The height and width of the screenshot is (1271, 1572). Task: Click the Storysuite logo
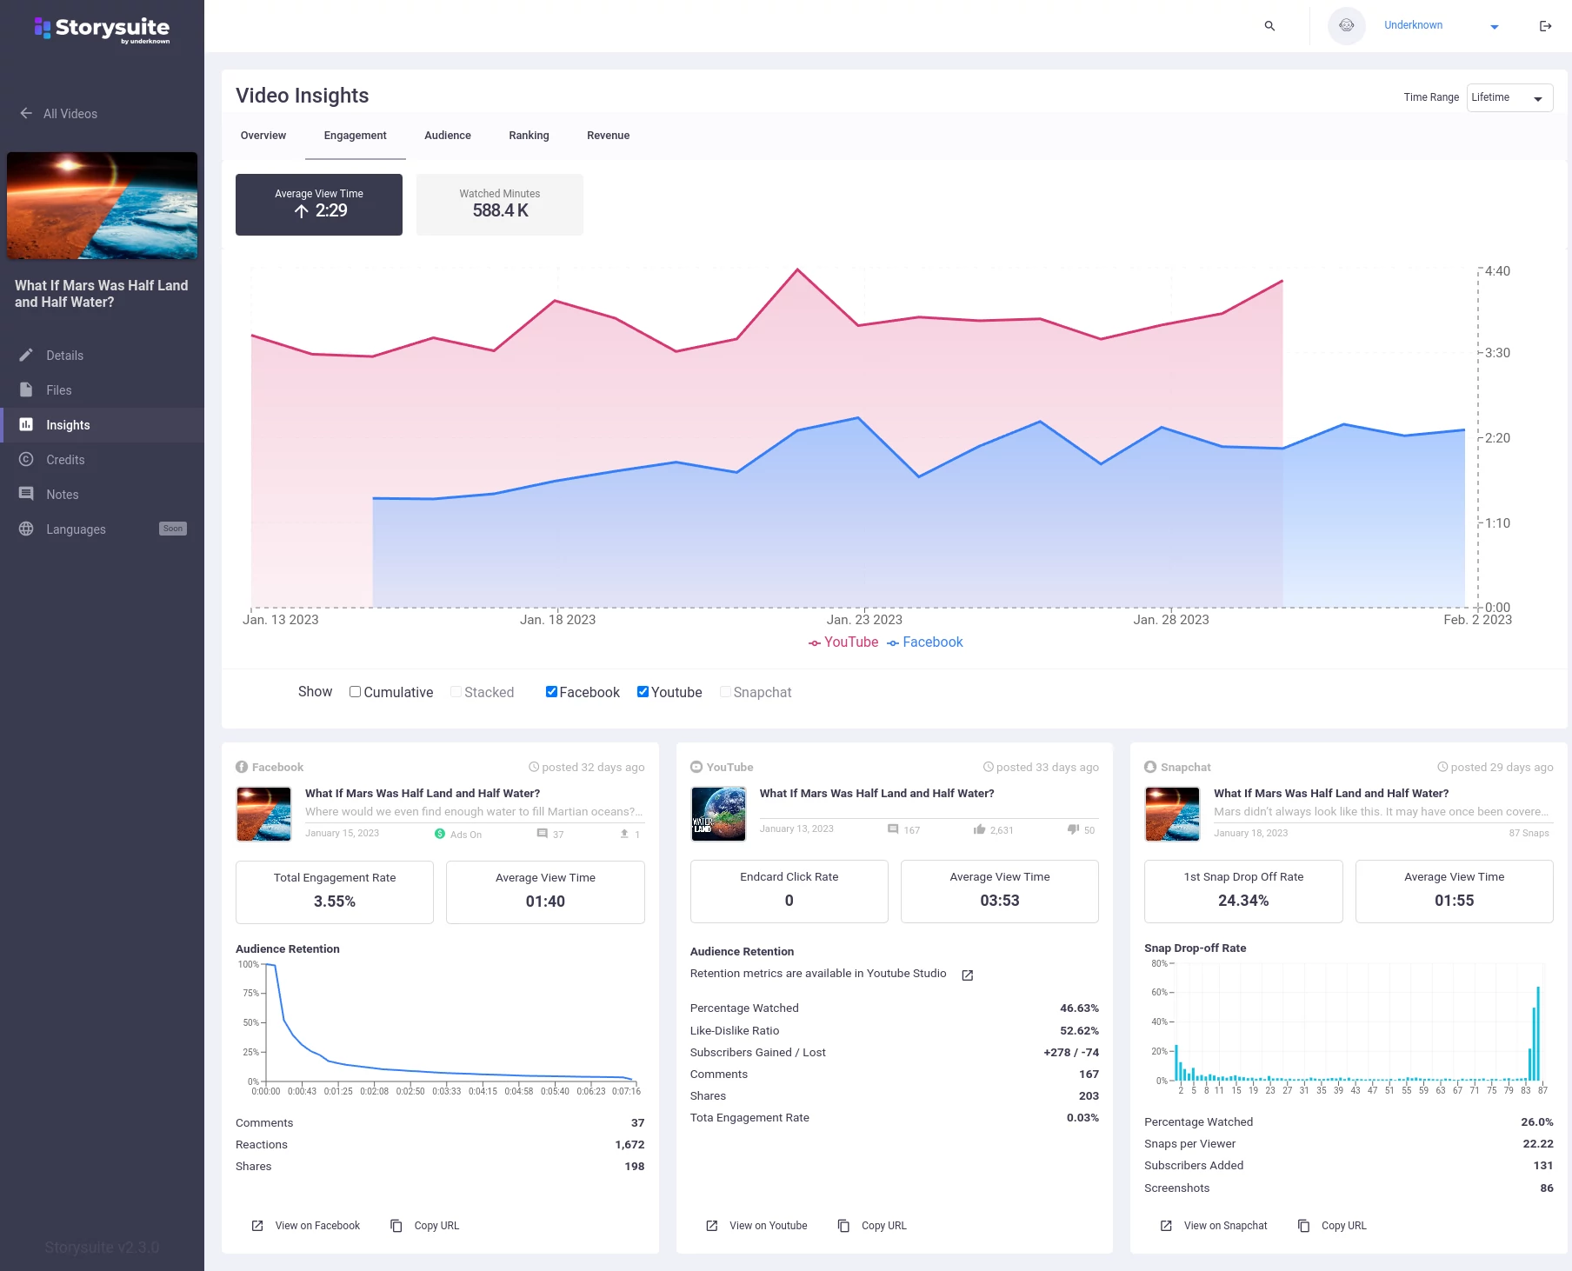click(102, 29)
